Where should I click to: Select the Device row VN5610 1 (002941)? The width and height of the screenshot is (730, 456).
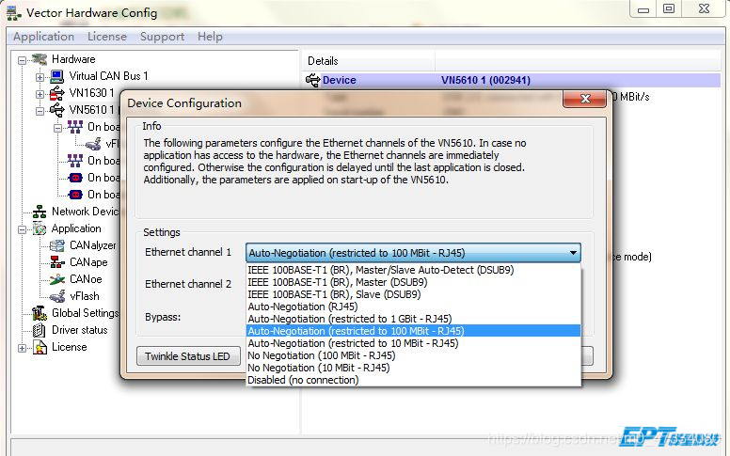[511, 80]
